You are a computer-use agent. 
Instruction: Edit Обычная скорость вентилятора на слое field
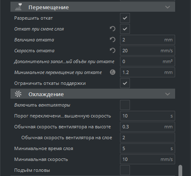pos(148,138)
